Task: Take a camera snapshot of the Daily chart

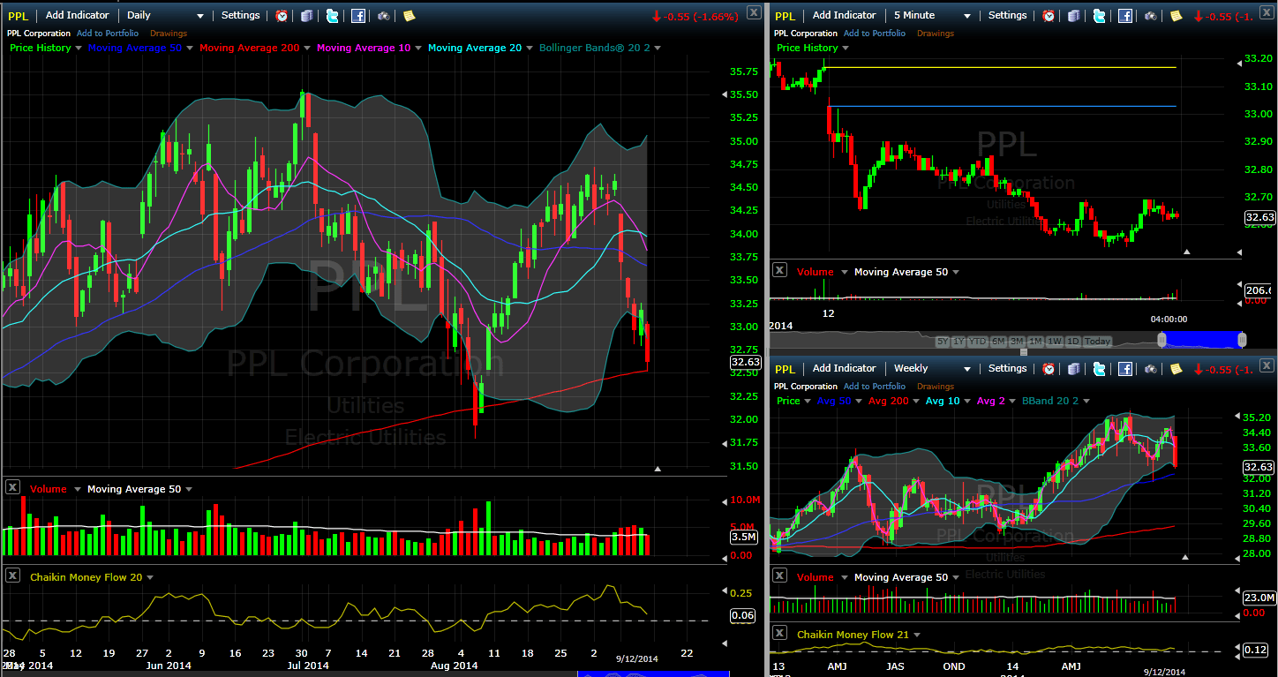Action: pyautogui.click(x=383, y=15)
